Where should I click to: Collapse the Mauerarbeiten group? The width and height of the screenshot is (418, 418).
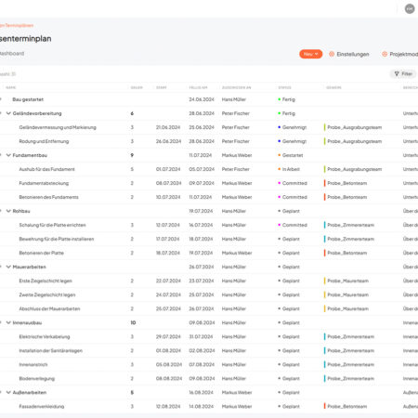[8, 267]
